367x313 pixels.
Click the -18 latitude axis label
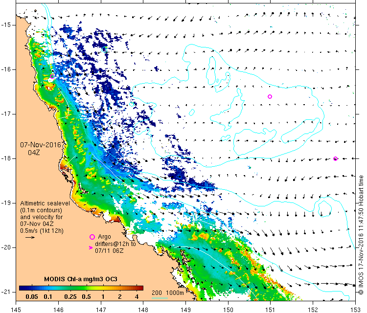click(x=5, y=158)
